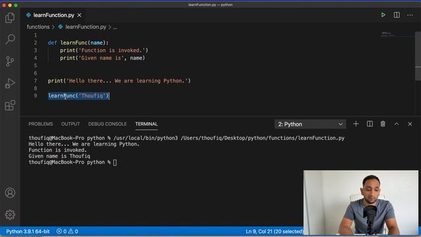
Task: Click the Ln 9, Col 21 status entry
Action: (x=274, y=231)
